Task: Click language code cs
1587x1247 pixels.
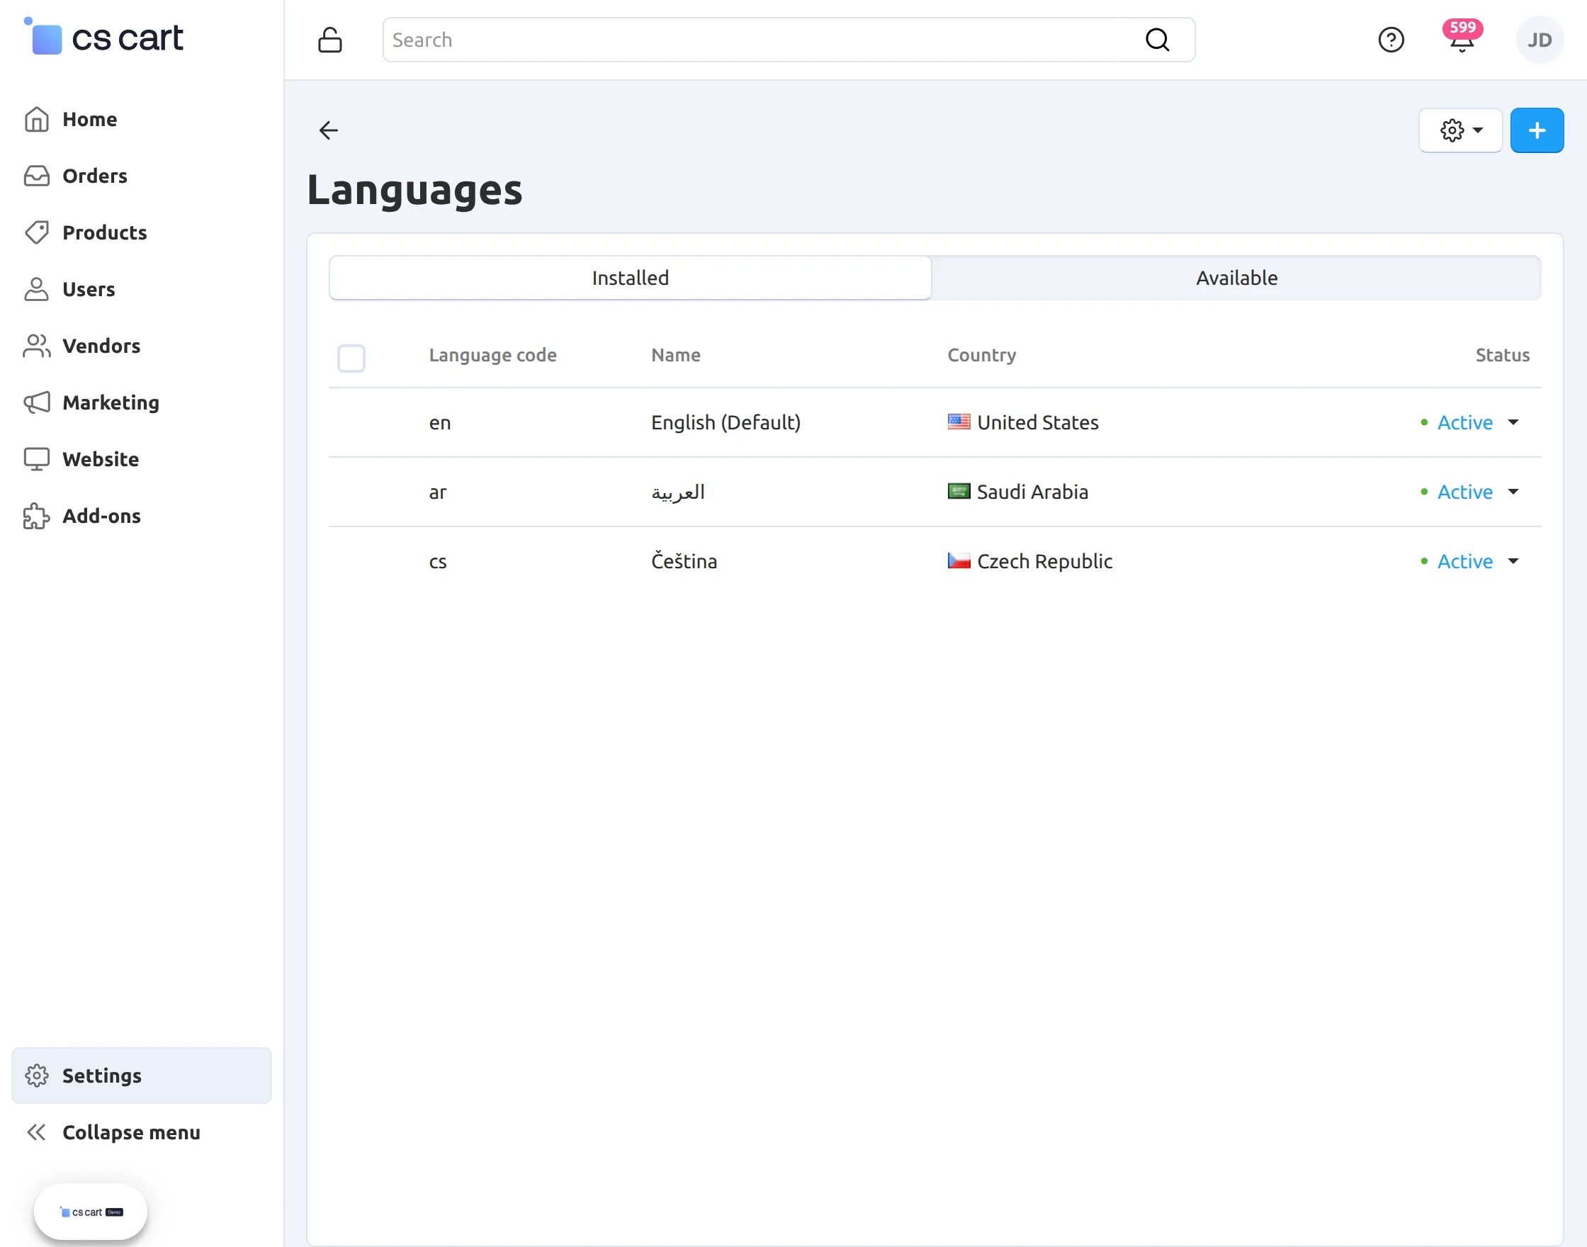Action: coord(437,561)
